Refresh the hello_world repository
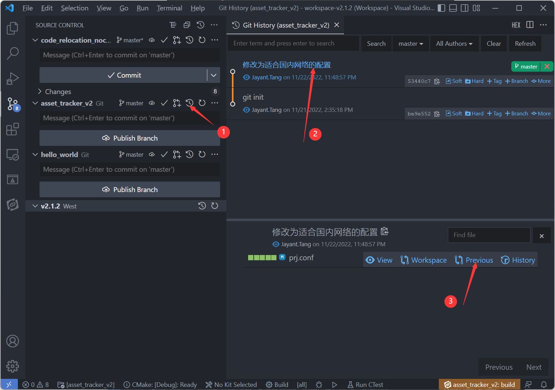This screenshot has height=390, width=555. (202, 155)
